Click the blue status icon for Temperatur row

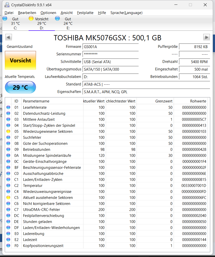(x=8, y=185)
